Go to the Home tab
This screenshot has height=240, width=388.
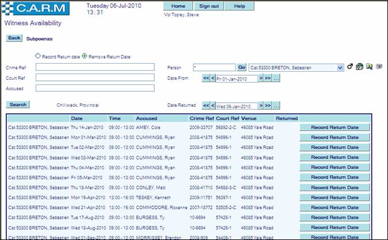178,6
